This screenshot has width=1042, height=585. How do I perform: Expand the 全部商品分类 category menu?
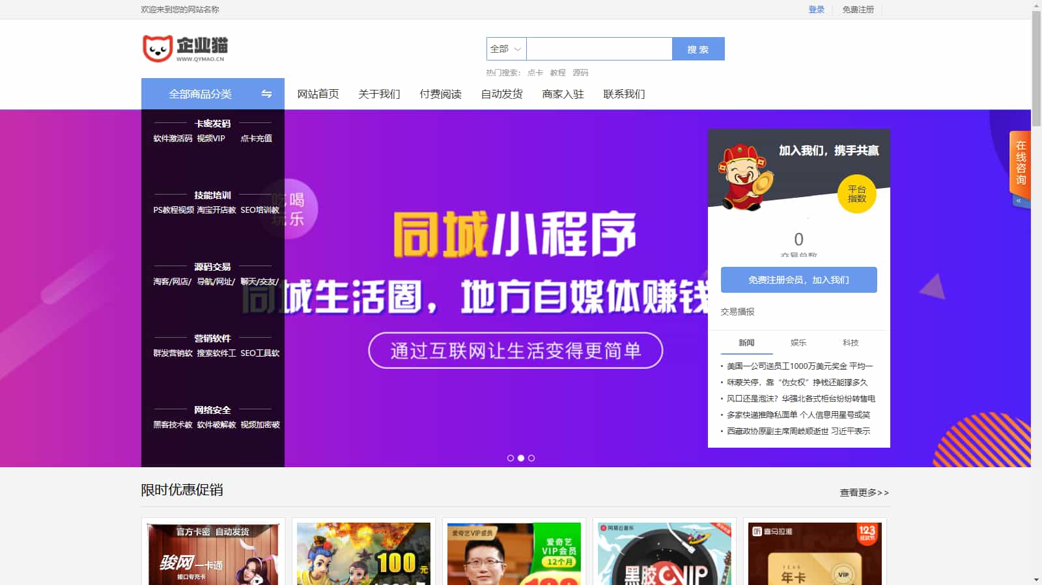coord(201,94)
